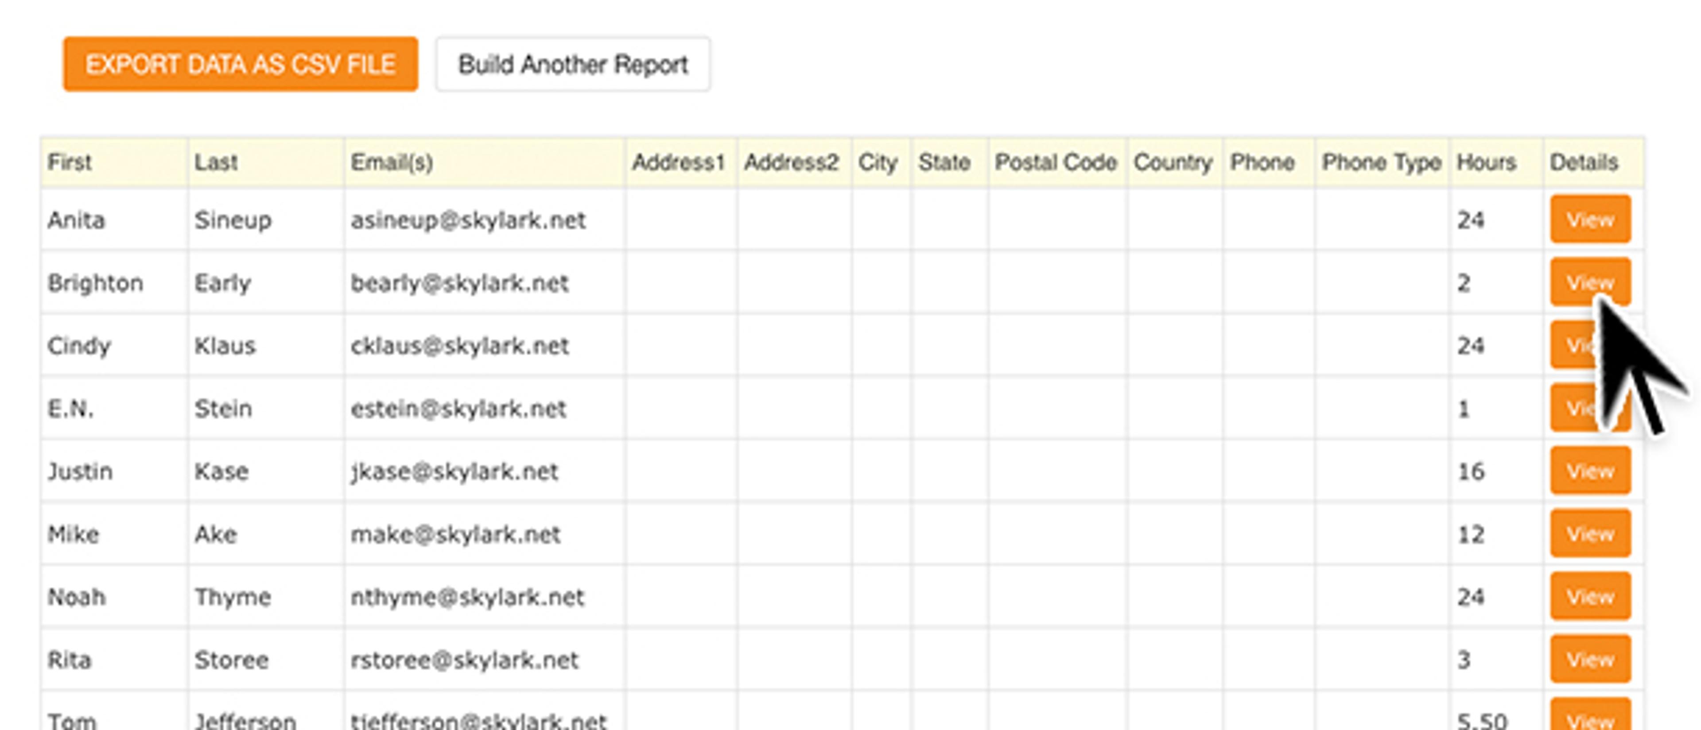Click the Country column header
This screenshot has height=730, width=1701.
coord(1173,162)
